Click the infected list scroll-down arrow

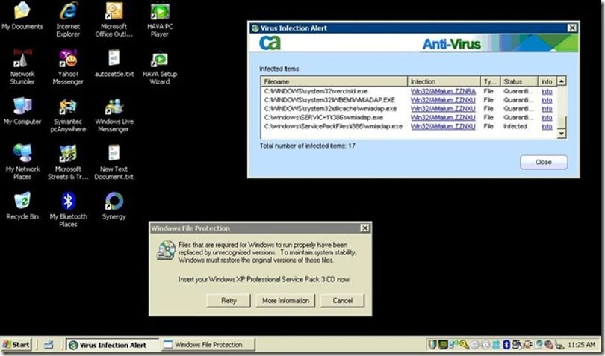coord(562,134)
